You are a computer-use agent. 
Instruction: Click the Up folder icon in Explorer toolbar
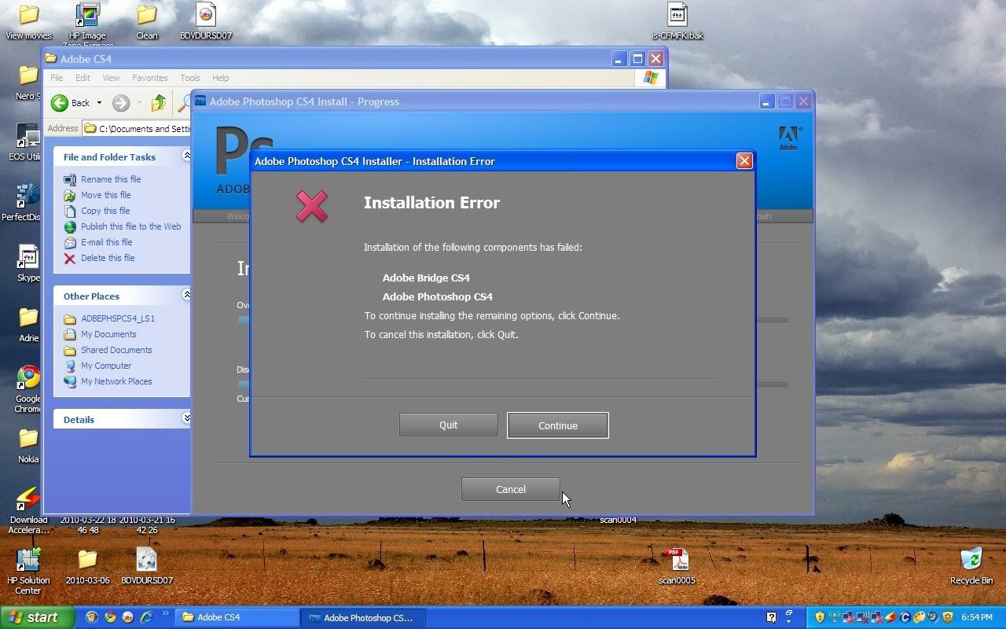click(x=159, y=103)
